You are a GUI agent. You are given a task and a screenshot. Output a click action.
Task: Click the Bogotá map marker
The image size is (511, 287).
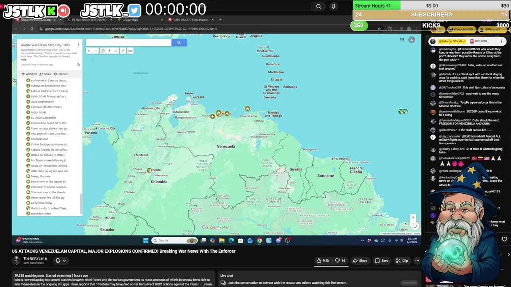pos(149,170)
